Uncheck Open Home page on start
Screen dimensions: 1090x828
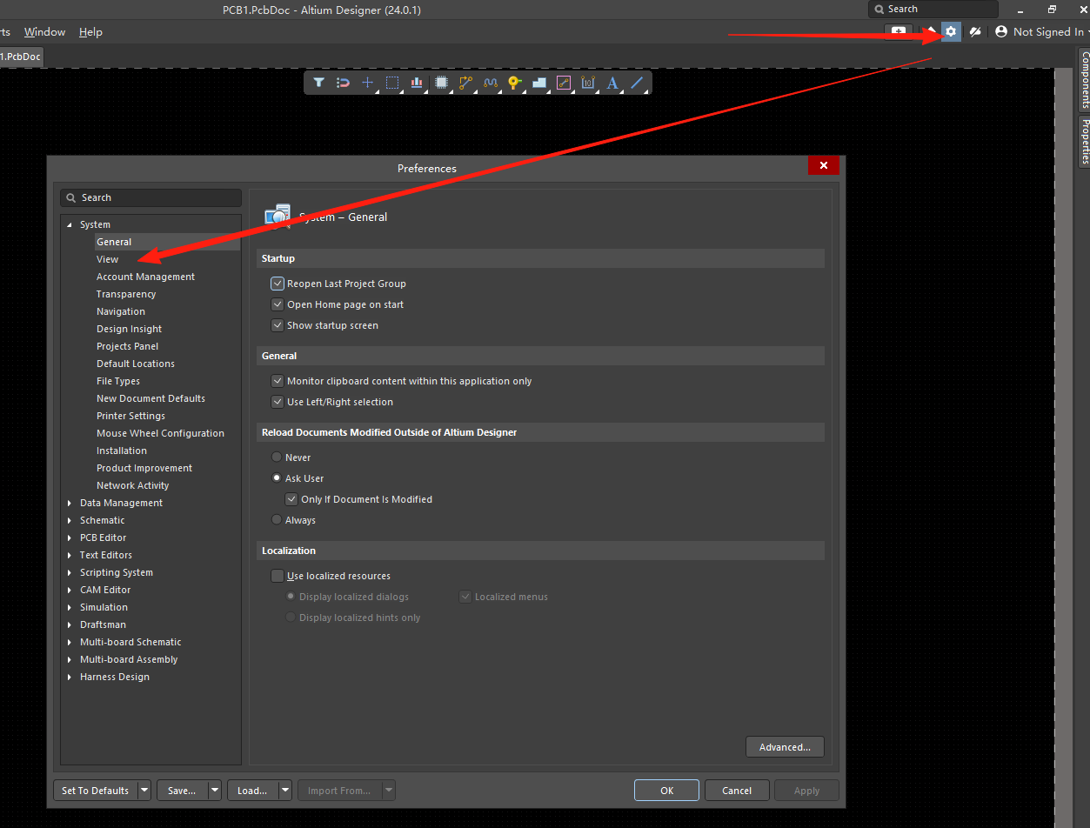coord(278,304)
